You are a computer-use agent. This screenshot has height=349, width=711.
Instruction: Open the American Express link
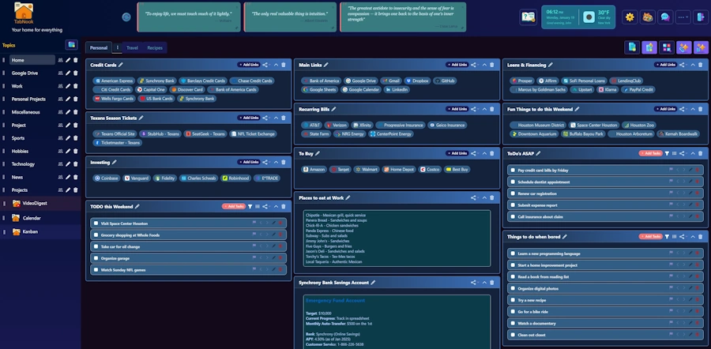pyautogui.click(x=114, y=81)
